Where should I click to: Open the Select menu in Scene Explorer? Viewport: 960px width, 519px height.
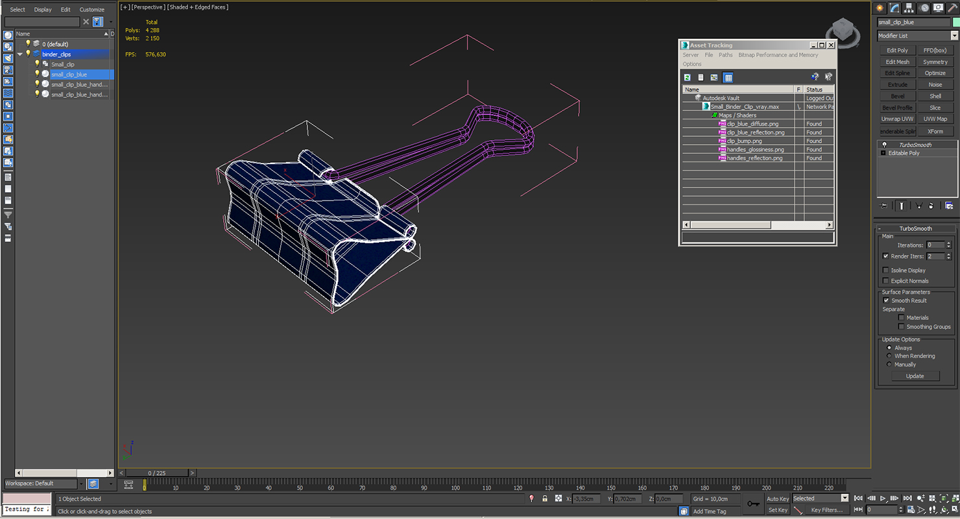coord(18,10)
